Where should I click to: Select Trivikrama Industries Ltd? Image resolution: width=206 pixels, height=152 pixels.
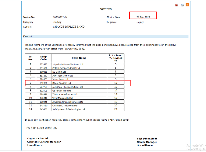click(65, 94)
